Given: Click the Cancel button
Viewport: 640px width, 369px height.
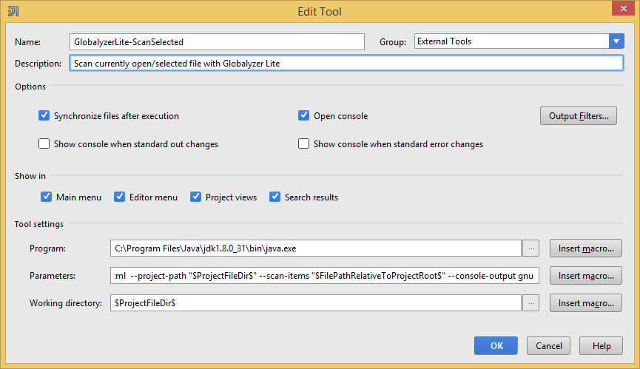Looking at the screenshot, I should [548, 346].
